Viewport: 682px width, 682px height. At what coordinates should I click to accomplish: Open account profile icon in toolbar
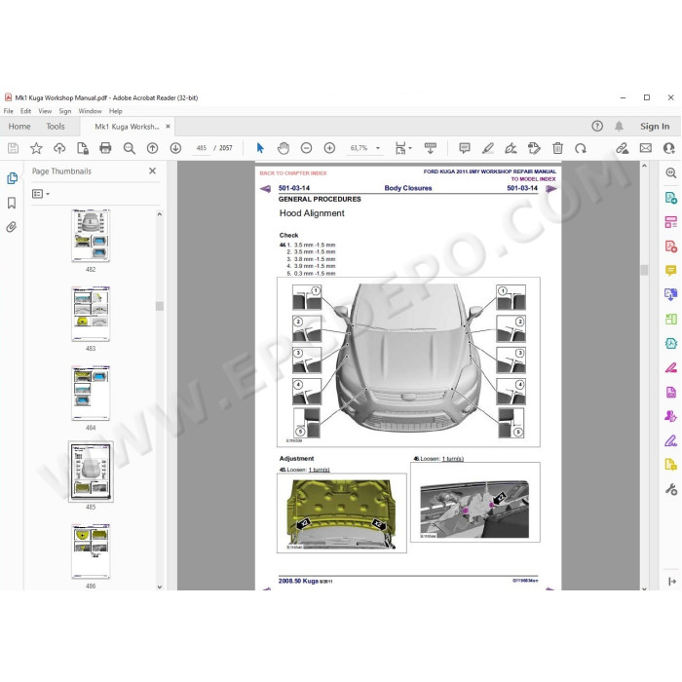(669, 148)
